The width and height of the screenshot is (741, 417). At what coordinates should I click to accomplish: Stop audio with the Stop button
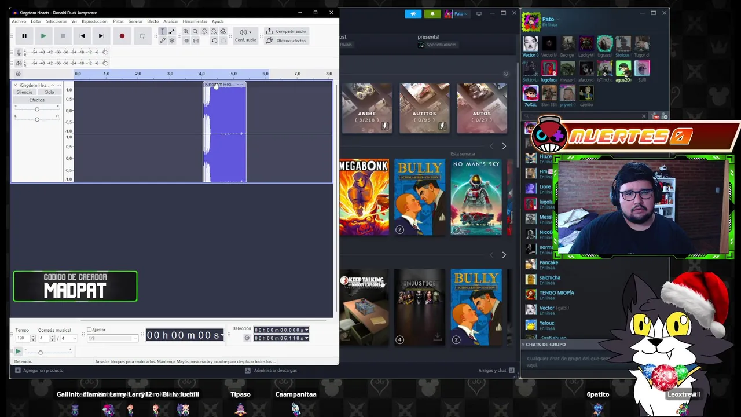click(63, 36)
